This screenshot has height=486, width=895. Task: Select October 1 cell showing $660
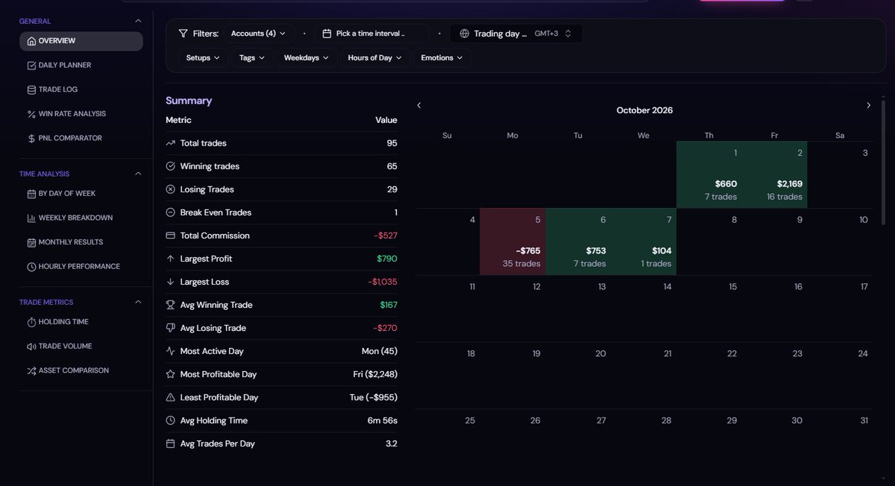click(x=709, y=174)
